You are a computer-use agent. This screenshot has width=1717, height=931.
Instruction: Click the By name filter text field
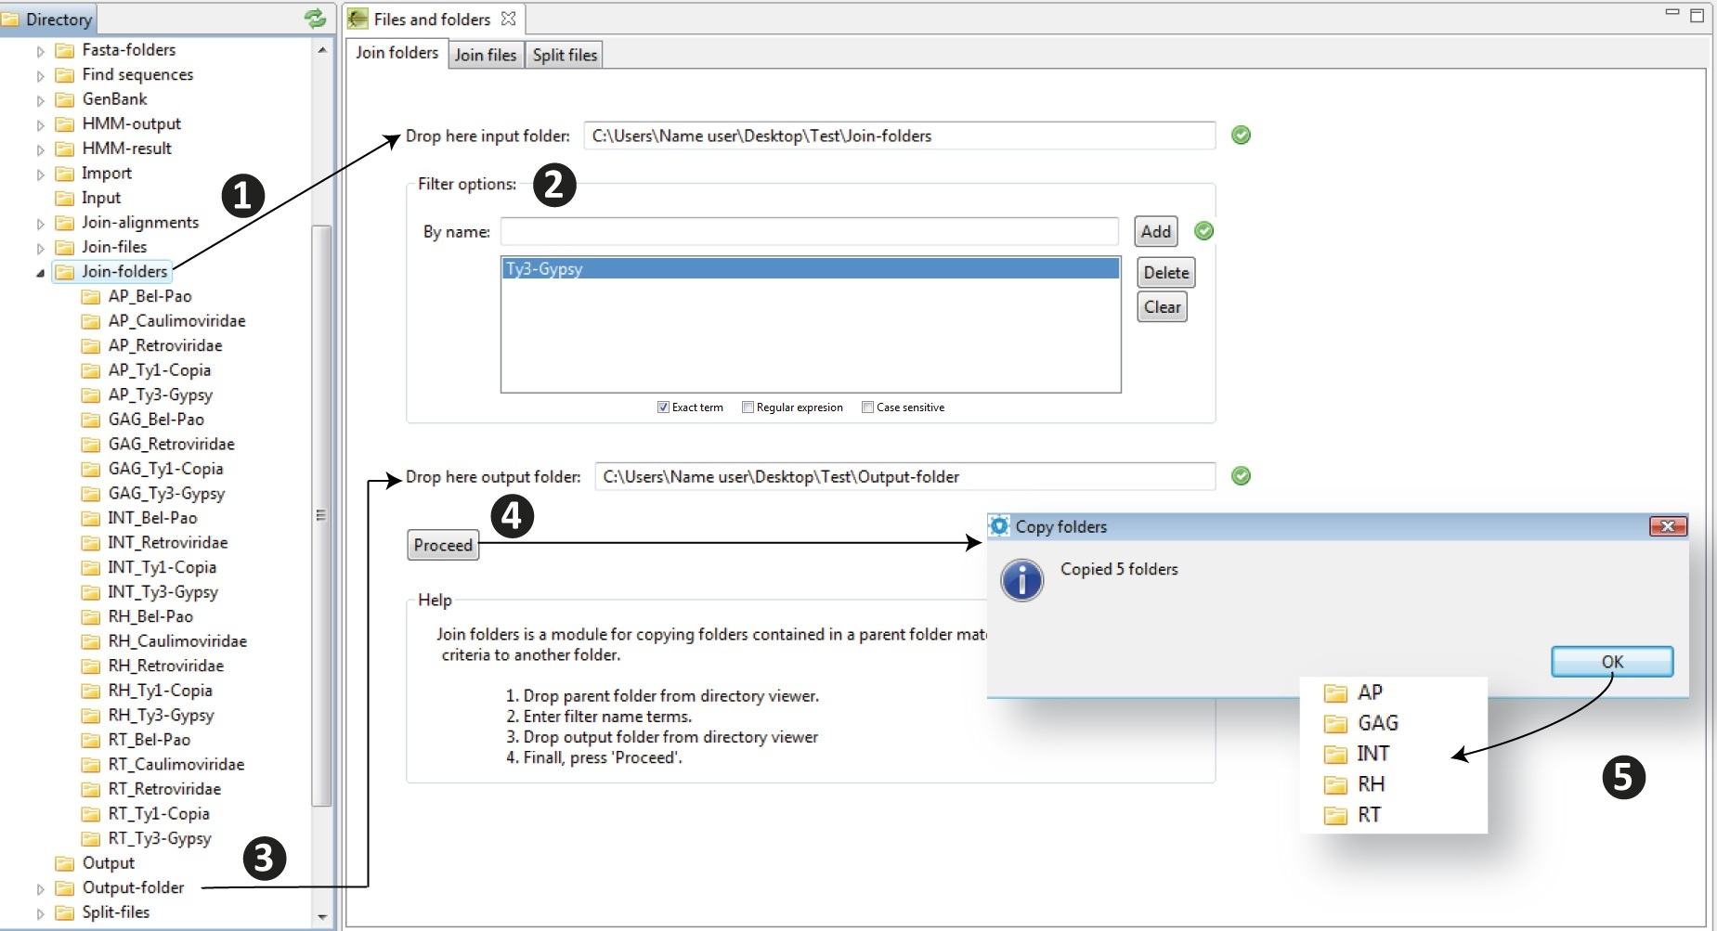(809, 231)
